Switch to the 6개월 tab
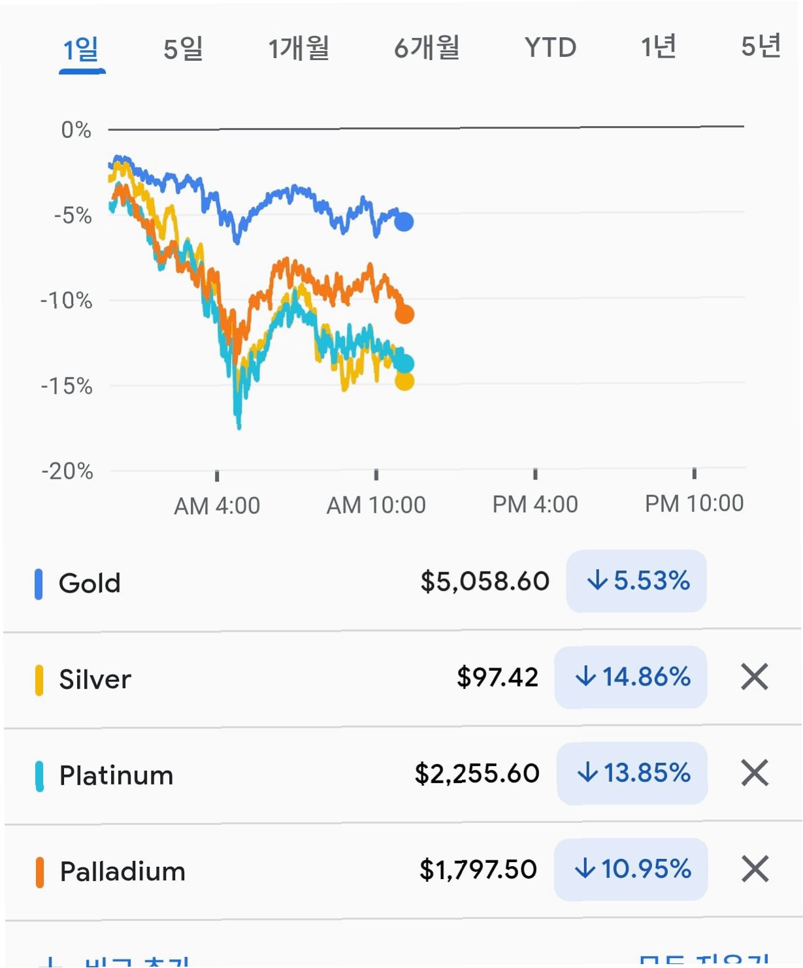Screen dimensions: 803x968 click(427, 48)
